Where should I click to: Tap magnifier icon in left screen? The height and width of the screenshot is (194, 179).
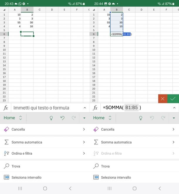pos(6,166)
